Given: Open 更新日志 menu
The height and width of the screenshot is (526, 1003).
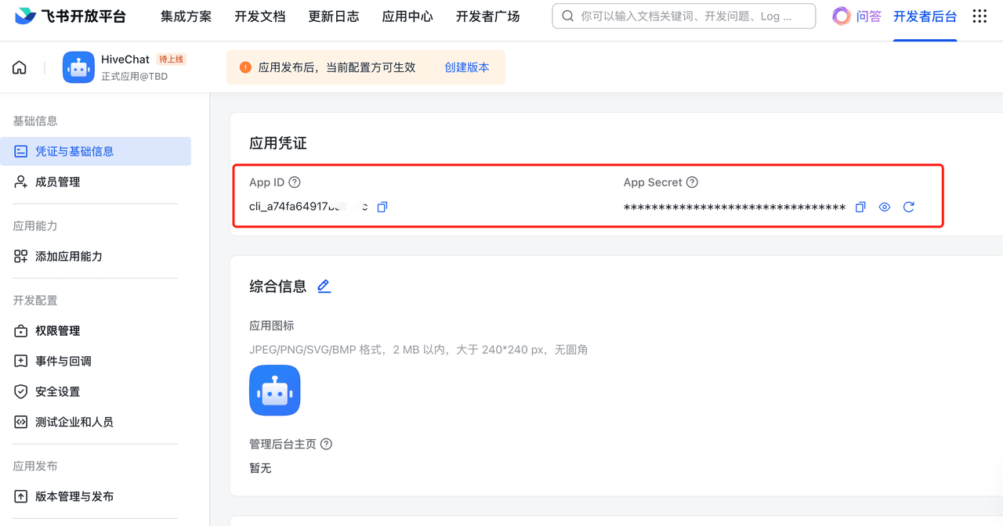Looking at the screenshot, I should point(334,16).
